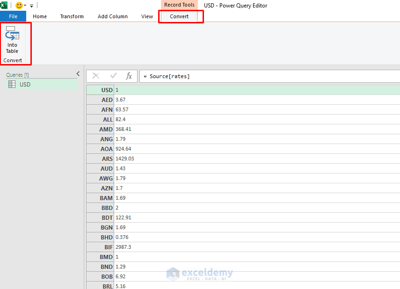
Task: Click the AUD value 1.43
Action: coord(120,168)
